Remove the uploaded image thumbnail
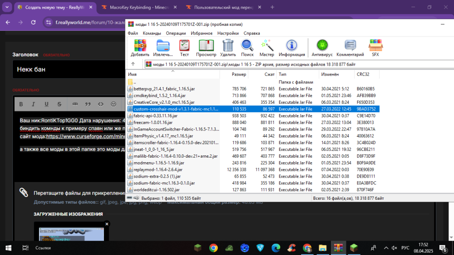The height and width of the screenshot is (255, 454). tap(107, 224)
